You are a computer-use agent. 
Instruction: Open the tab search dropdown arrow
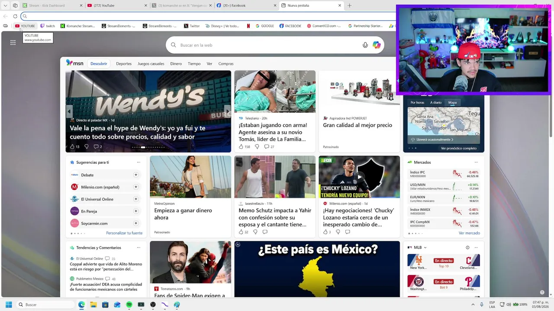click(5, 6)
